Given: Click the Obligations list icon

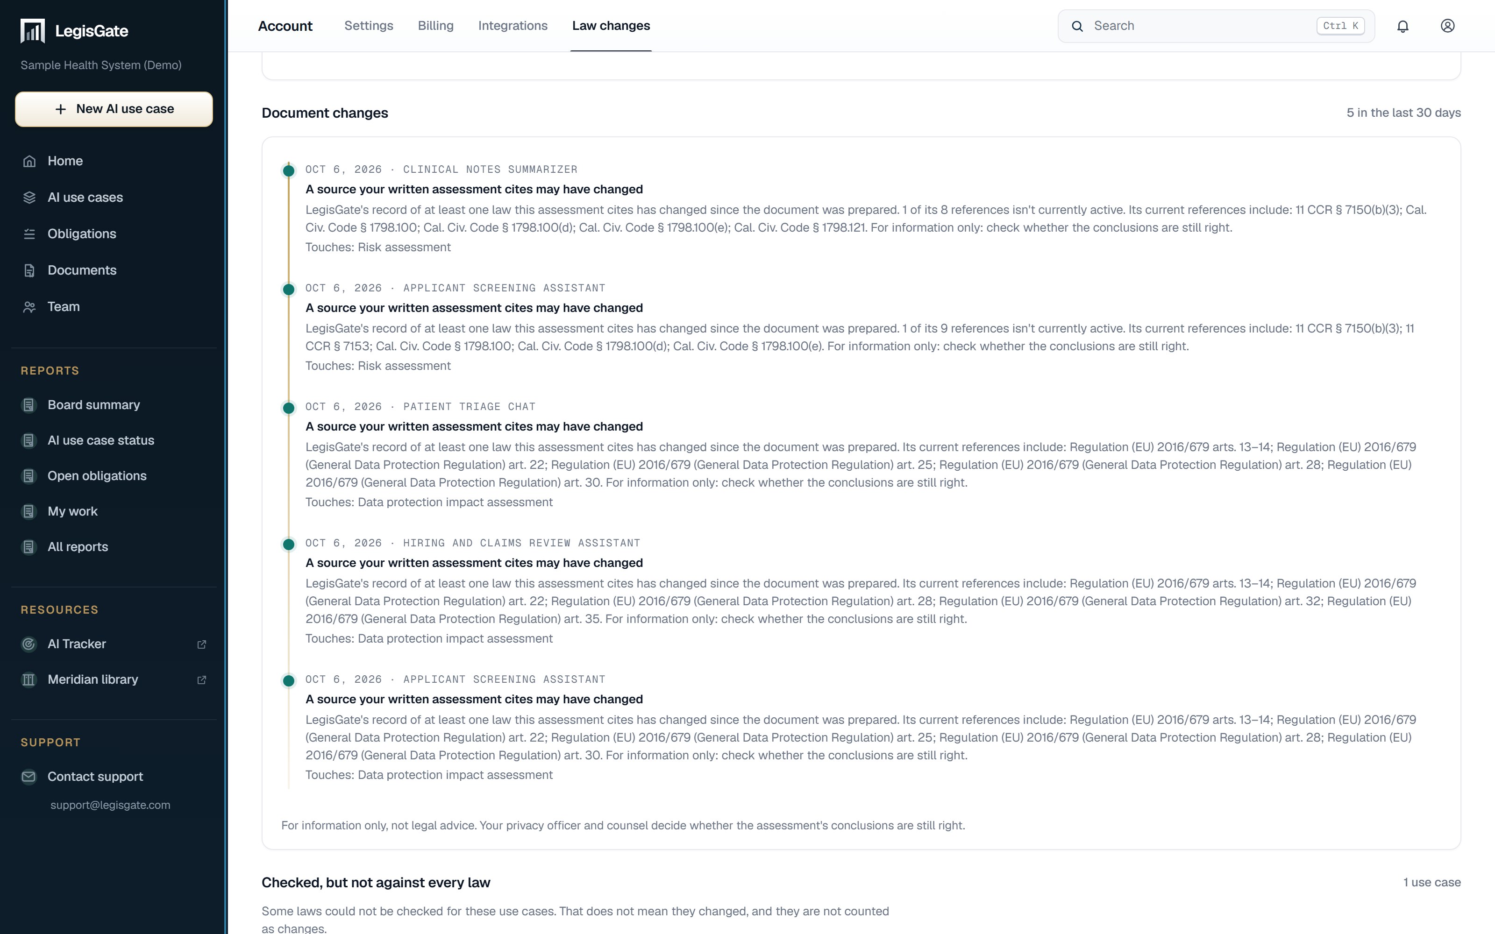Looking at the screenshot, I should click(29, 234).
